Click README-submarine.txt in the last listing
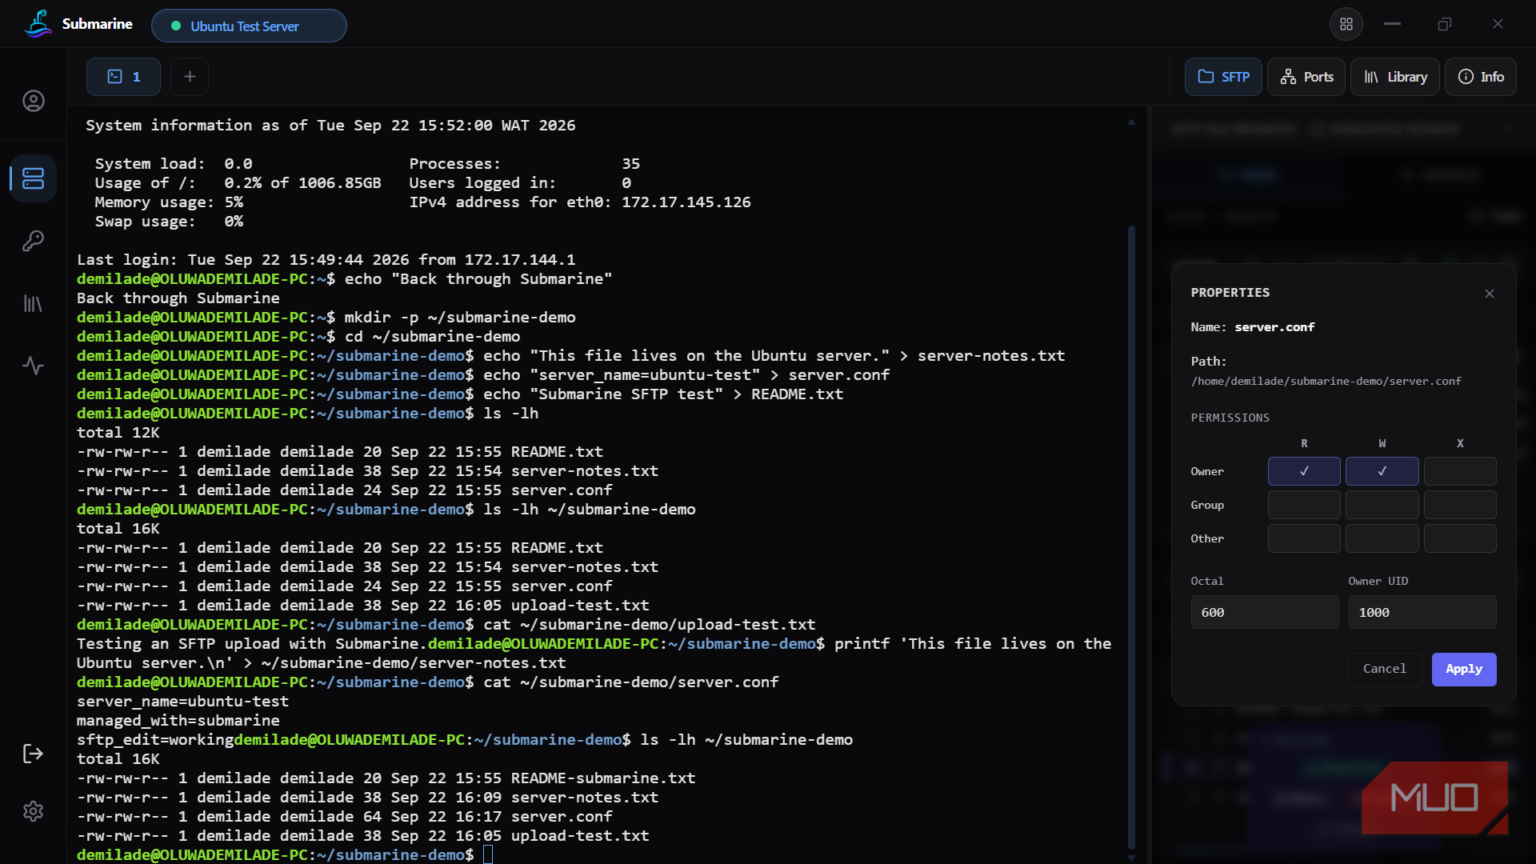The width and height of the screenshot is (1536, 864). [x=603, y=778]
